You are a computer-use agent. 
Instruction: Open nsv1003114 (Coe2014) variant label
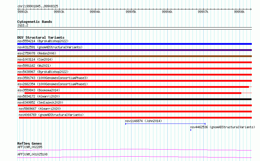pos(35,59)
